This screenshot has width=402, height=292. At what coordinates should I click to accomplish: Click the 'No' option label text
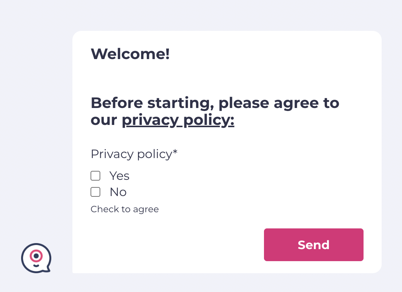click(x=118, y=192)
